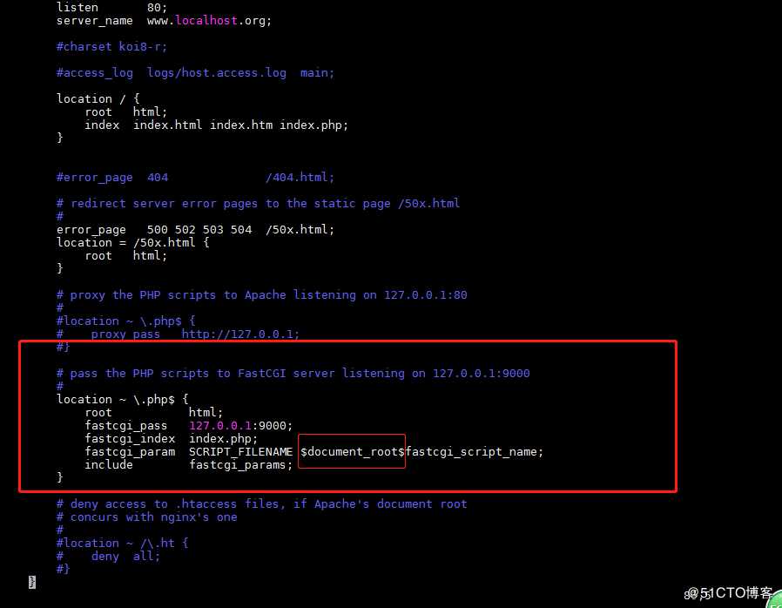The image size is (782, 608).
Task: Click the #charset koi8-r; comment
Action: [111, 47]
